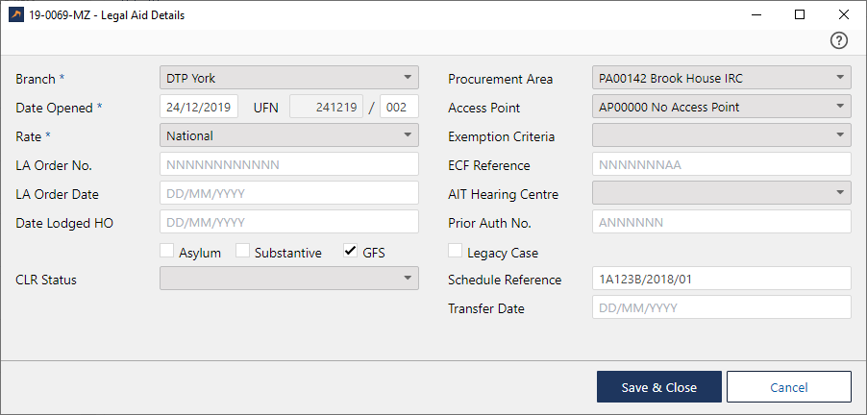The height and width of the screenshot is (415, 867).
Task: Click into the LA Order No. field
Action: tap(288, 164)
